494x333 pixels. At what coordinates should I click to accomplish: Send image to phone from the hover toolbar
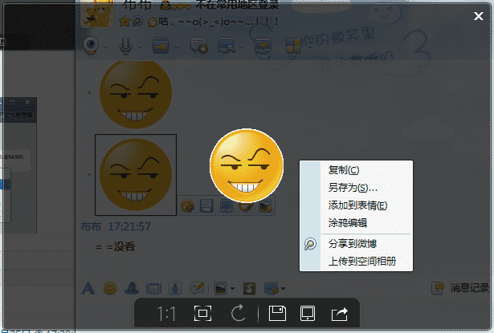[x=227, y=206]
